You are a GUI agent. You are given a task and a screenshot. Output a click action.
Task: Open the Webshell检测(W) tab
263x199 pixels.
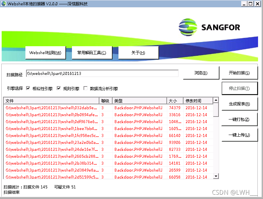(x=45, y=53)
